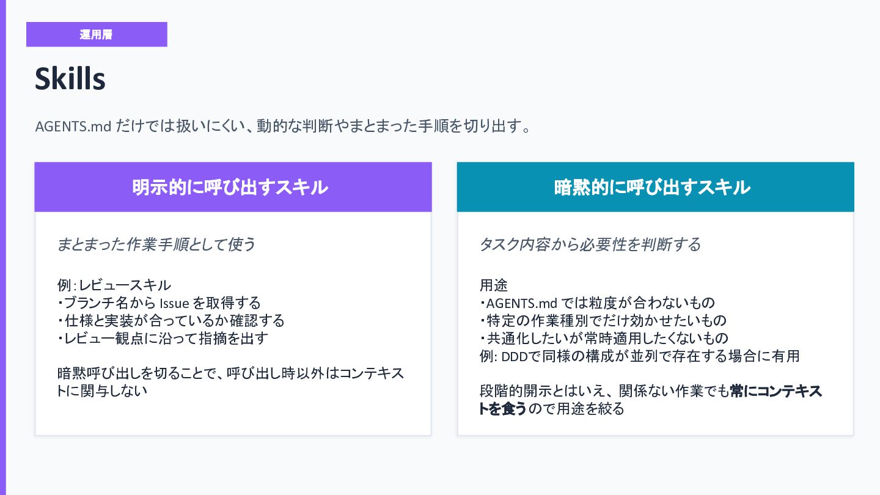Click bullet 特定の作業種別でだけ効かせたいもの
The image size is (880, 495).
coord(603,320)
